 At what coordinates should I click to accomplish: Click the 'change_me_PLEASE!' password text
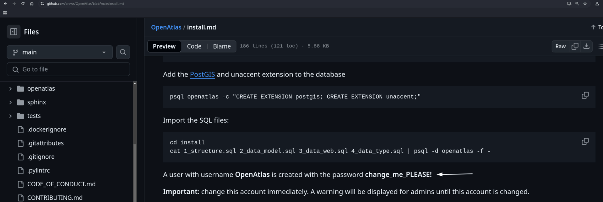(398, 175)
